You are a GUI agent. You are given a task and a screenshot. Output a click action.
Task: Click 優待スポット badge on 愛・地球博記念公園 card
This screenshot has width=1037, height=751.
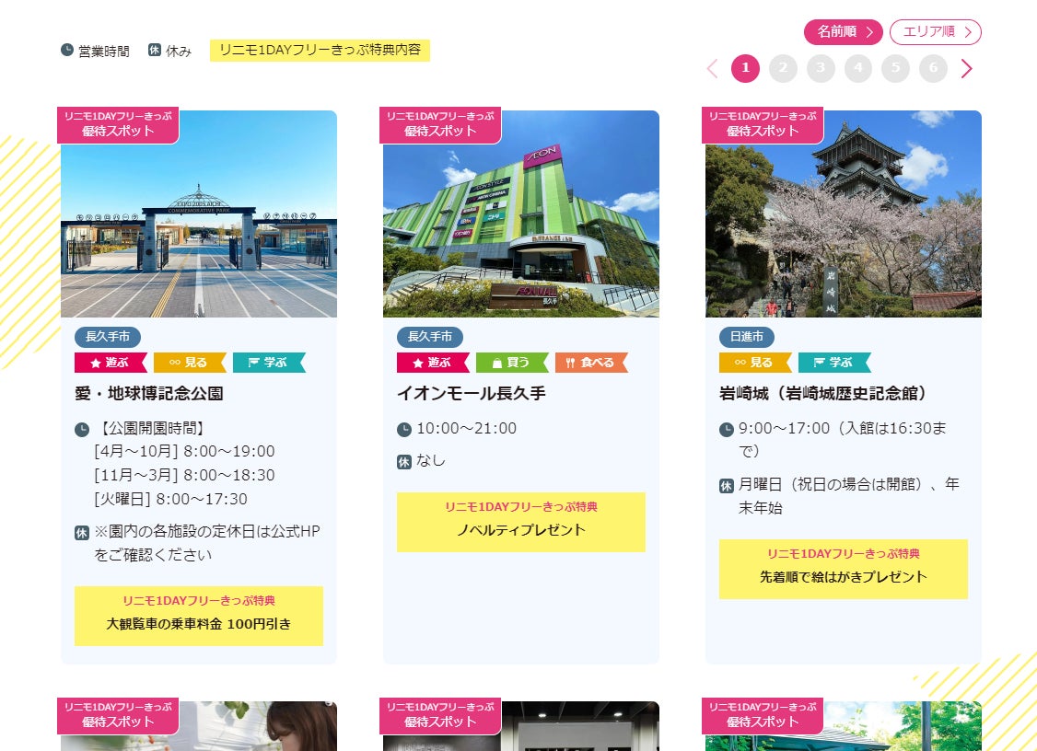pyautogui.click(x=118, y=124)
